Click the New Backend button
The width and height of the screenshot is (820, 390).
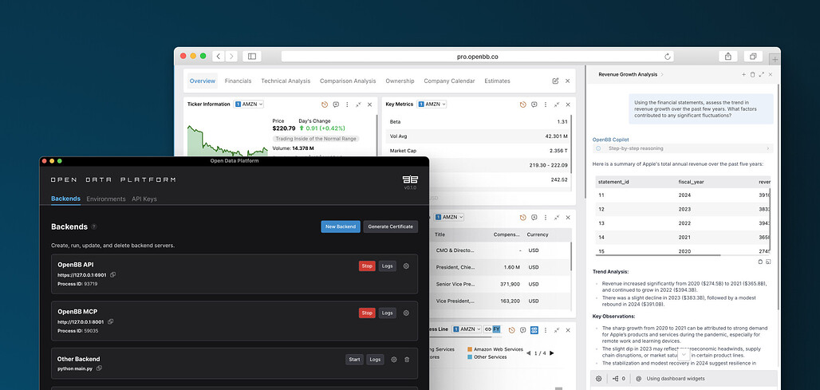pos(341,227)
